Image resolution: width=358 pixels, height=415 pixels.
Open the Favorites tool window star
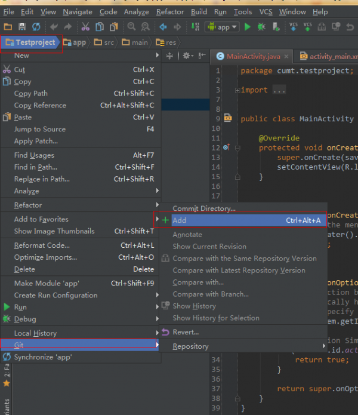coord(7,383)
